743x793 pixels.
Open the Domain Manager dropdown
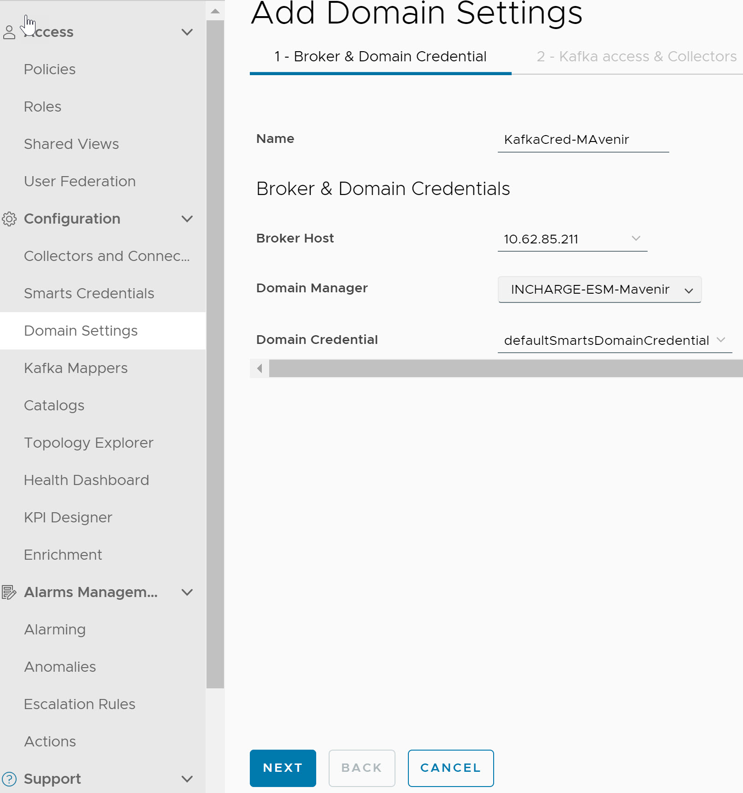[x=600, y=290]
